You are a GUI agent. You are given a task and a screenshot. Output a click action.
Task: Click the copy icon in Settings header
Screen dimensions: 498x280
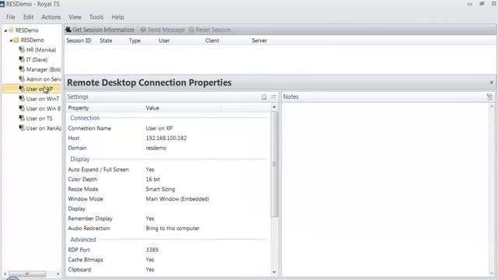pyautogui.click(x=264, y=96)
